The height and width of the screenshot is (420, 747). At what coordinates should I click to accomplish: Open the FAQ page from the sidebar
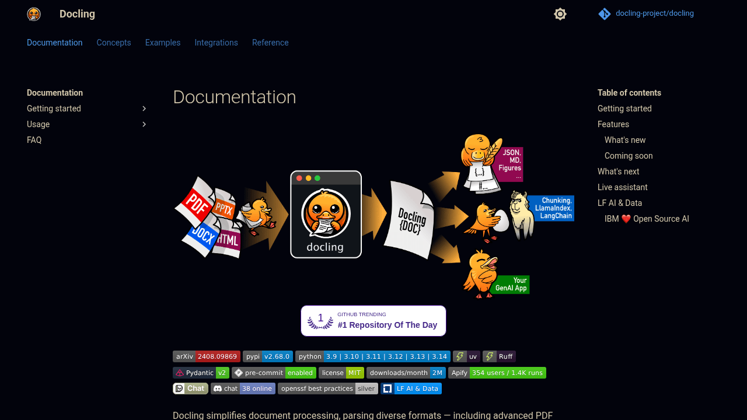click(x=34, y=140)
